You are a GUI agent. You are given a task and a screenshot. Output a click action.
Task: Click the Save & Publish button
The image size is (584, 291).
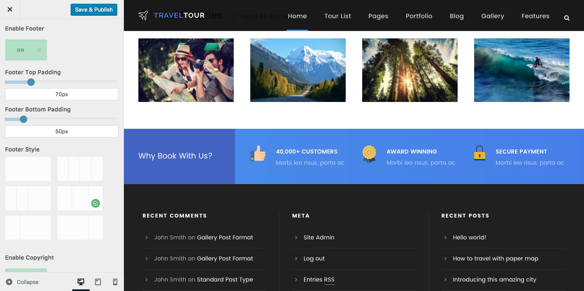tap(94, 9)
